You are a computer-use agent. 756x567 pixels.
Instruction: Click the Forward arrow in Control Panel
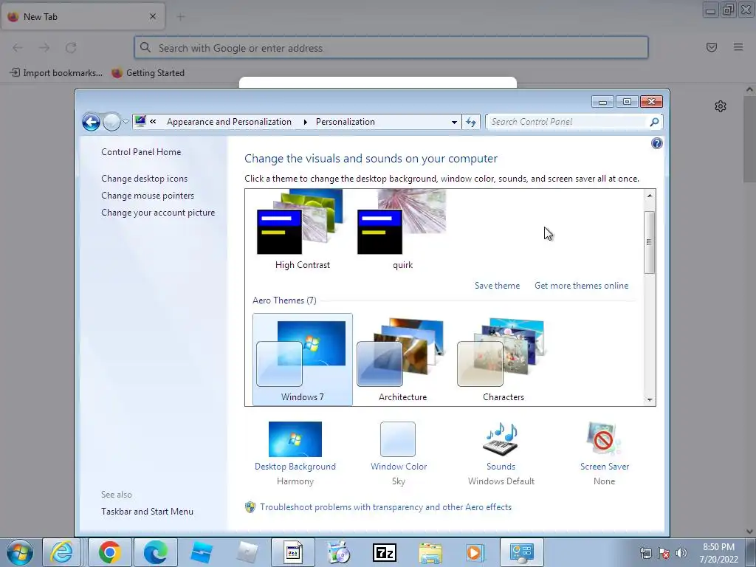pos(111,122)
